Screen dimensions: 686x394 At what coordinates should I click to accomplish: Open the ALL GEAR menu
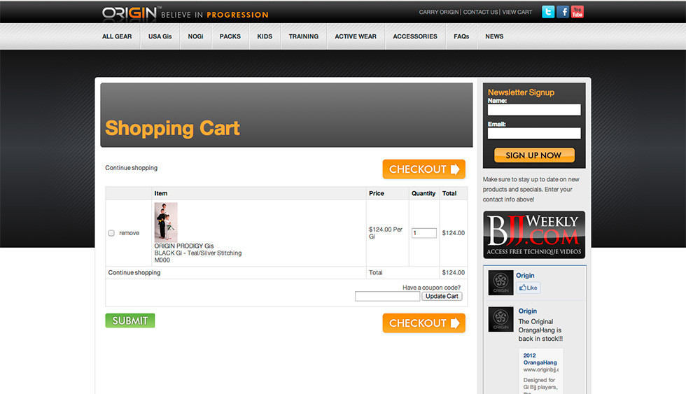pyautogui.click(x=117, y=36)
